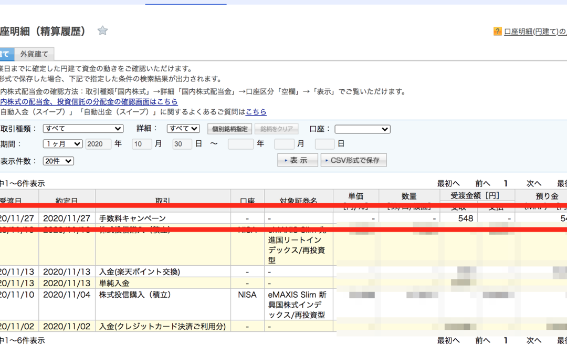567x345 pixels.
Task: Click bottom pagination 次へ link
Action: (x=534, y=340)
